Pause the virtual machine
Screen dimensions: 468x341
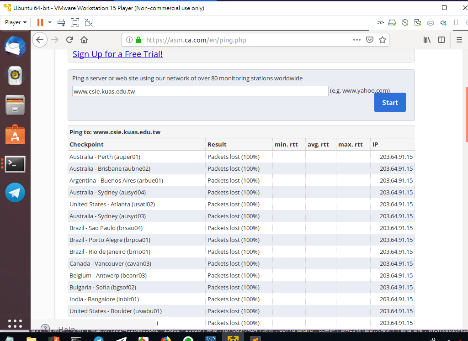[x=40, y=22]
